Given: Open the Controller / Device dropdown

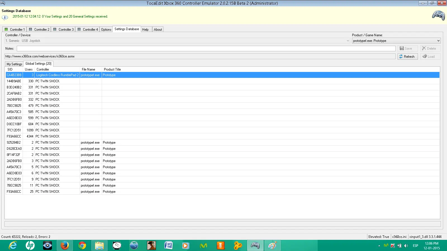Looking at the screenshot, I should point(177,41).
